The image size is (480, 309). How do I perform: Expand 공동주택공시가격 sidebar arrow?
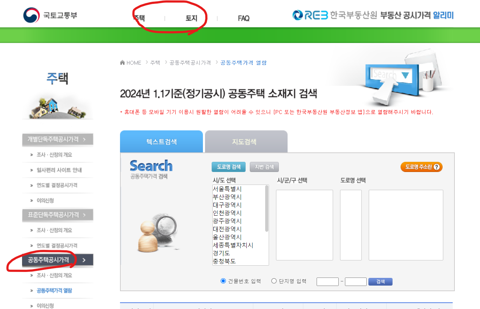tap(84, 260)
